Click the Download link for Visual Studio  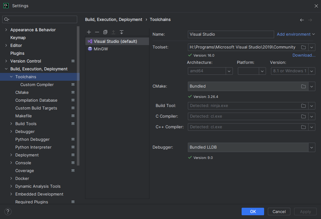[x=303, y=55]
